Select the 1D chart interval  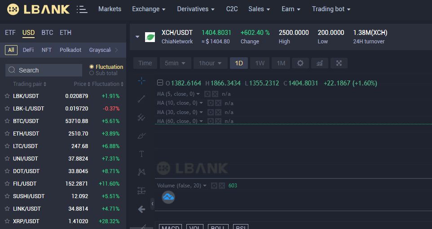tap(239, 63)
